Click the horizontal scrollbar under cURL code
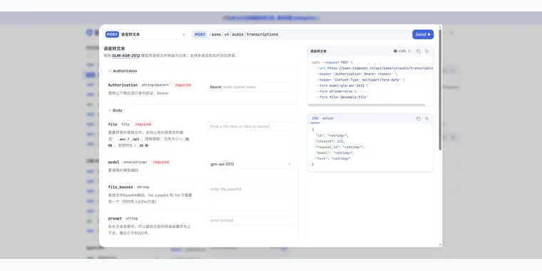This screenshot has width=542, height=271. pyautogui.click(x=367, y=105)
